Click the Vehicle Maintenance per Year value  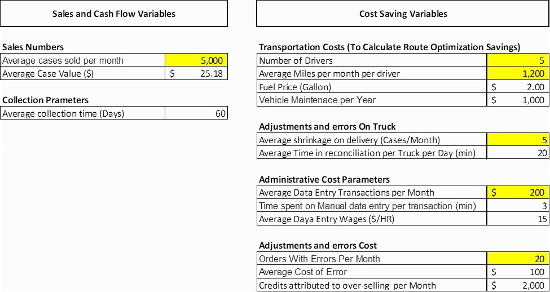click(x=517, y=100)
